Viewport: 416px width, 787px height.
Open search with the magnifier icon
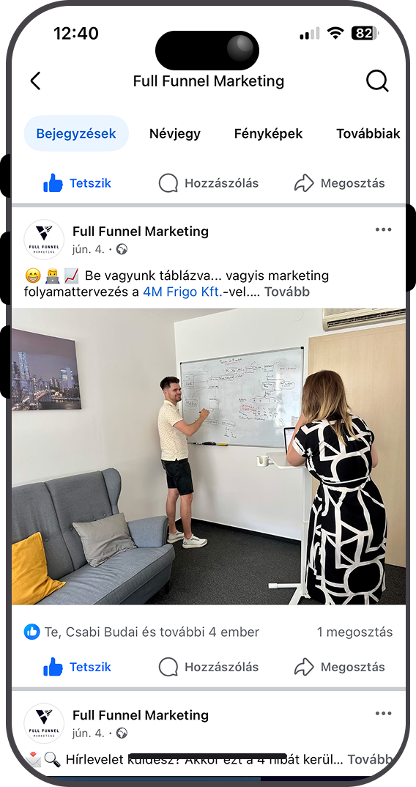(377, 81)
